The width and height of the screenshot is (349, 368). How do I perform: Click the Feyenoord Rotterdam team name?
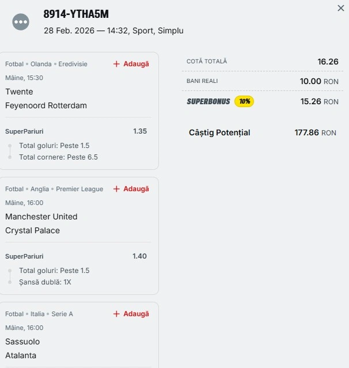(46, 105)
